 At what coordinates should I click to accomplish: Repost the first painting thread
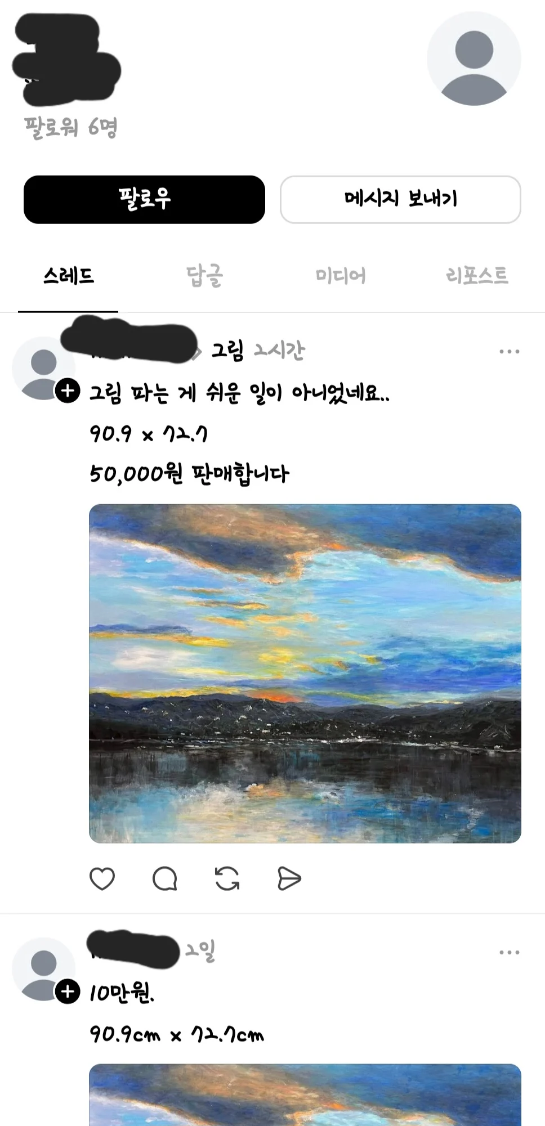click(227, 878)
